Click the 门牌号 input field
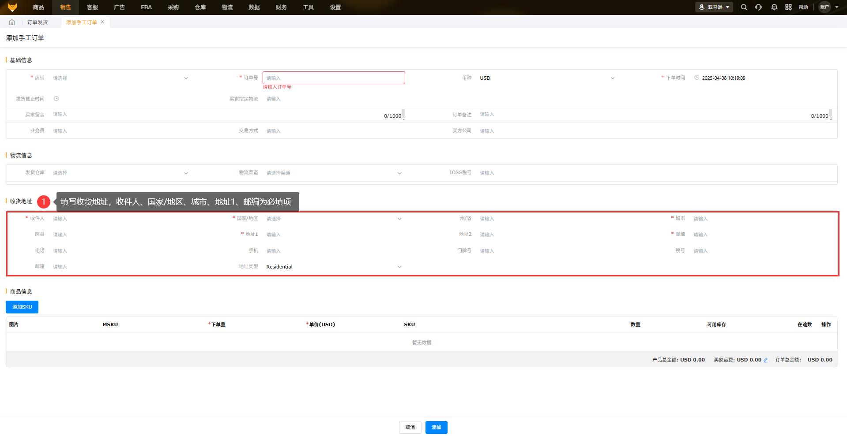This screenshot has height=436, width=847. pos(547,251)
